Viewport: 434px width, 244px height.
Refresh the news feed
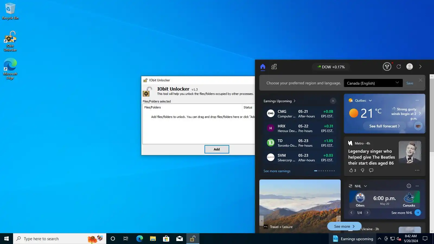(399, 66)
